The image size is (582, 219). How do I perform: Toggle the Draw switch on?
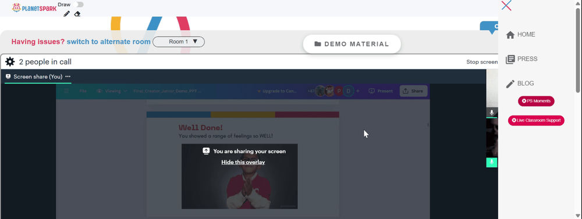click(79, 5)
